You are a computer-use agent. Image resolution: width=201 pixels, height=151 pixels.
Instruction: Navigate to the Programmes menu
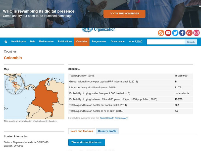click(x=99, y=41)
